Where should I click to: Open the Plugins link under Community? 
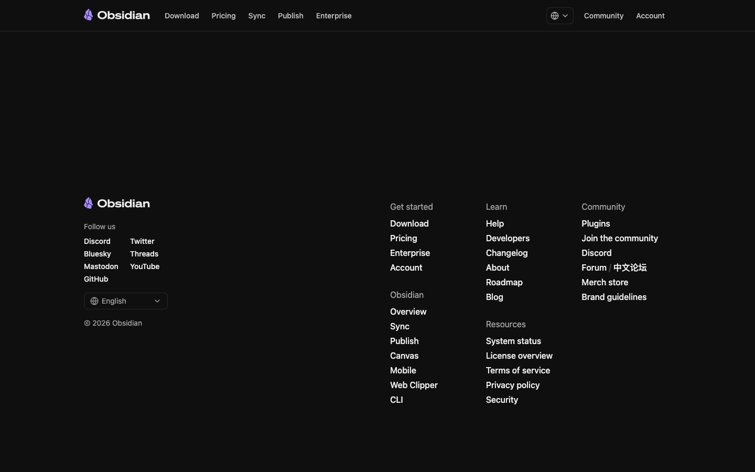point(596,223)
